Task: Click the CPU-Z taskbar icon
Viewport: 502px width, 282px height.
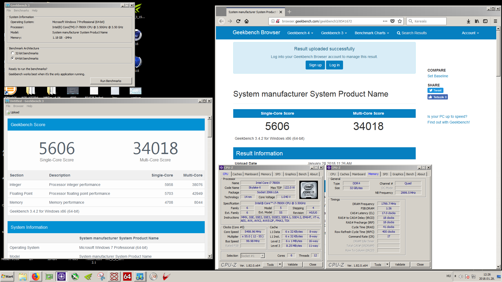Action: click(x=61, y=277)
